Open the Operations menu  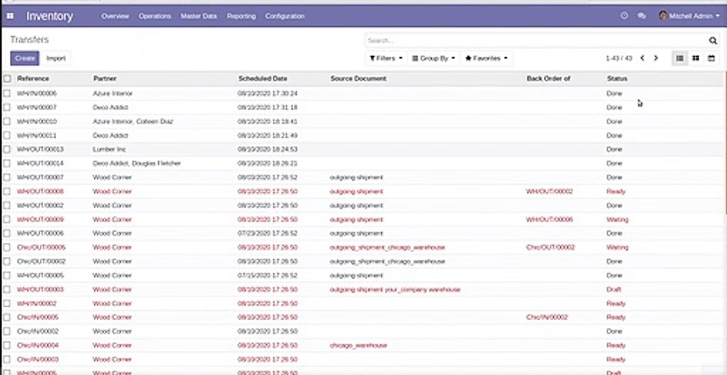coord(155,16)
